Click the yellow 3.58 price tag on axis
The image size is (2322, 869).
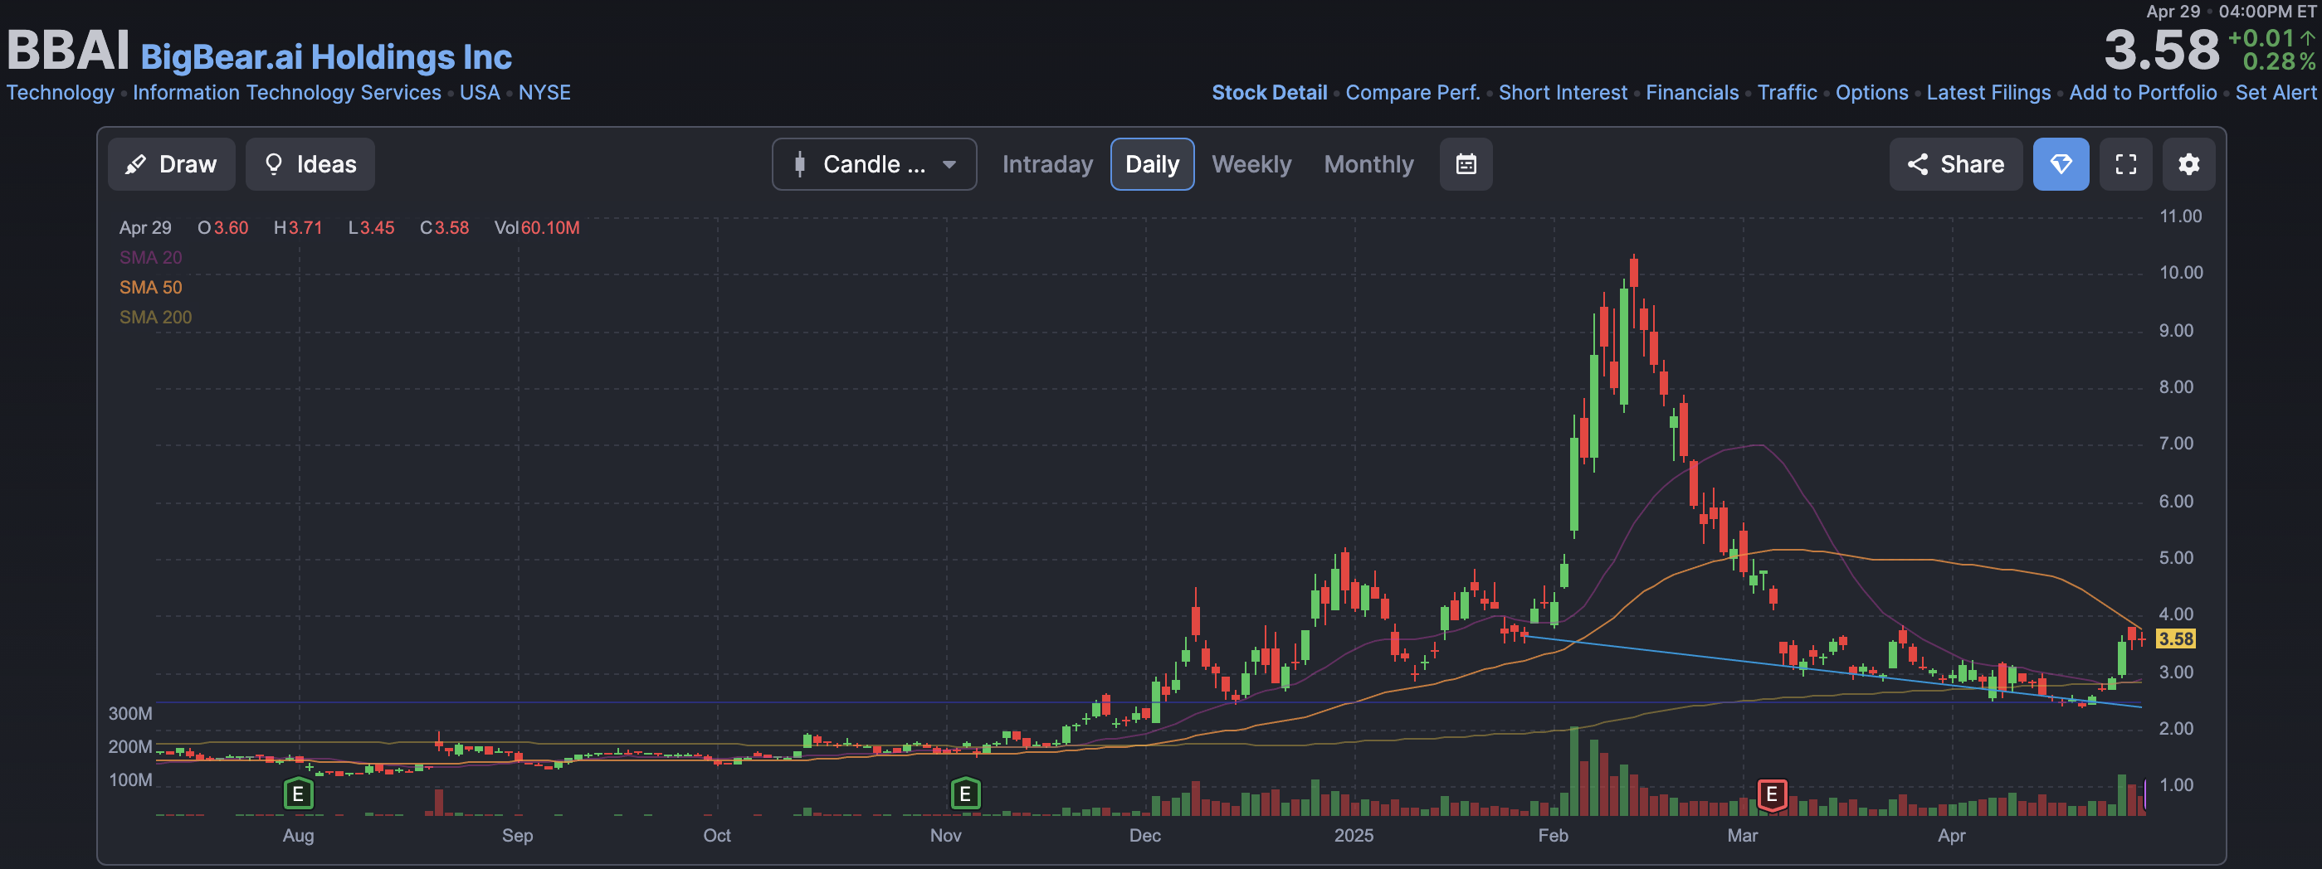tap(2175, 638)
